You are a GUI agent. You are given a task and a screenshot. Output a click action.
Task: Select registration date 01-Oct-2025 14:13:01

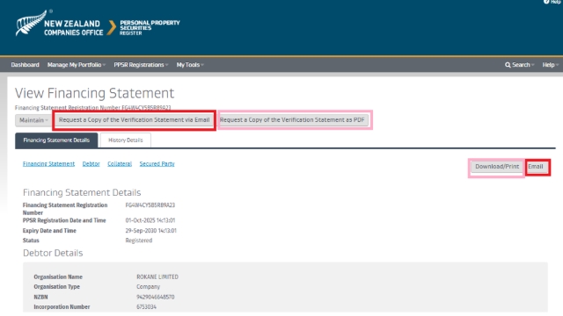150,220
